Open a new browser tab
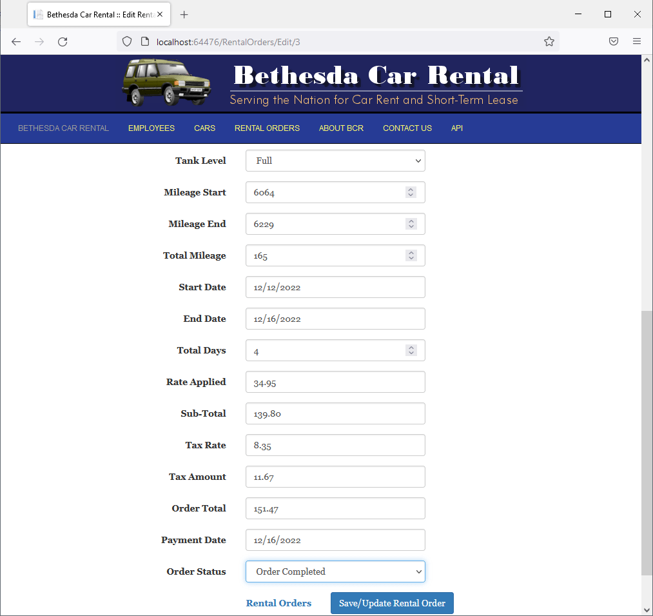This screenshot has height=616, width=653. (184, 14)
